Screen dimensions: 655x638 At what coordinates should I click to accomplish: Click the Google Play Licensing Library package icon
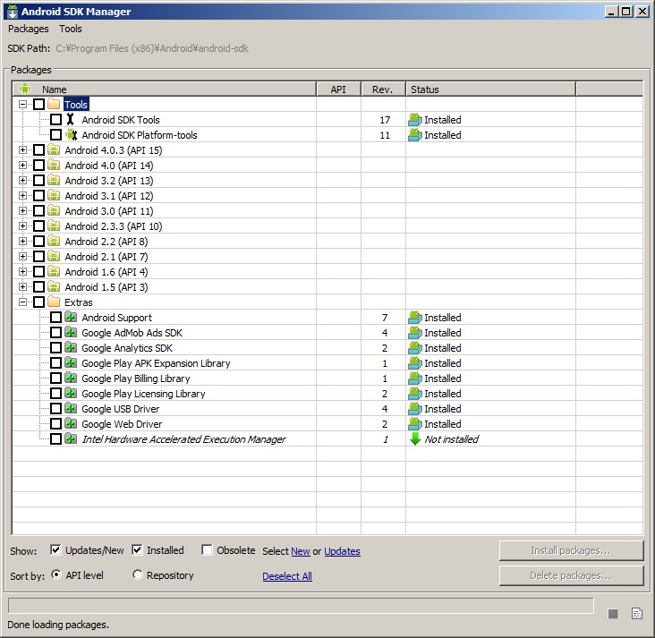(71, 393)
